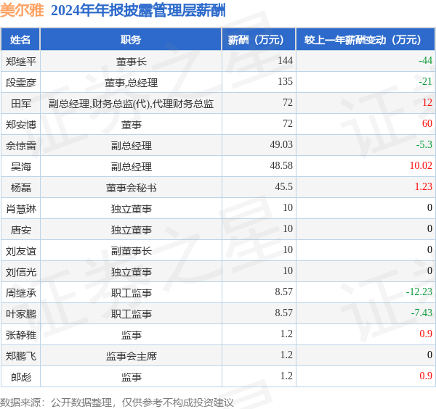Viewport: 436px width, 409px height.
Task: Click the 薪酬（万元） column header
Action: [x=259, y=40]
